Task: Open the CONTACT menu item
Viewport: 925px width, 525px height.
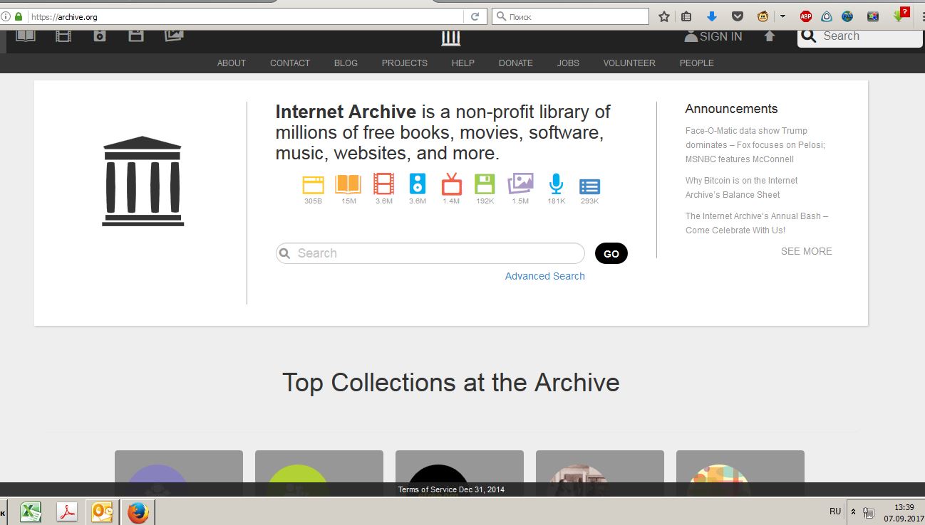Action: 290,63
